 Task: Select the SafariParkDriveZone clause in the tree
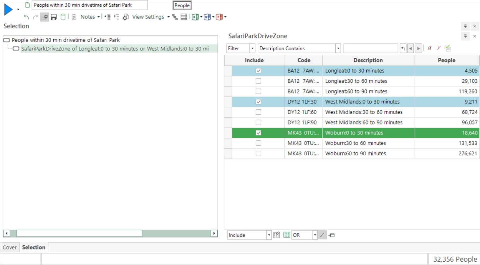pyautogui.click(x=115, y=49)
